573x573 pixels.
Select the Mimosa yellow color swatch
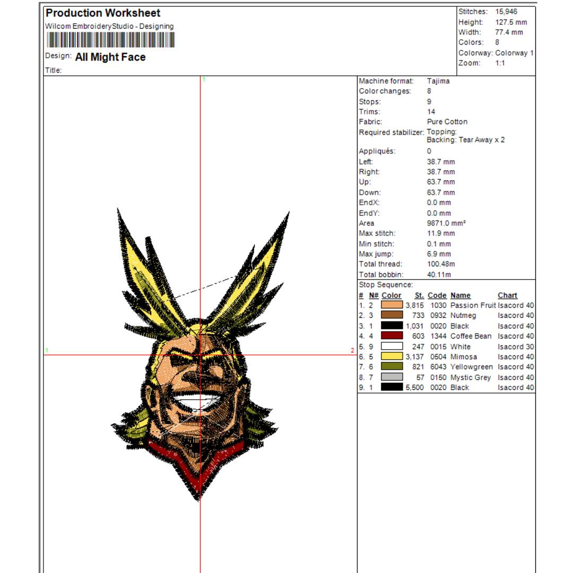(392, 357)
